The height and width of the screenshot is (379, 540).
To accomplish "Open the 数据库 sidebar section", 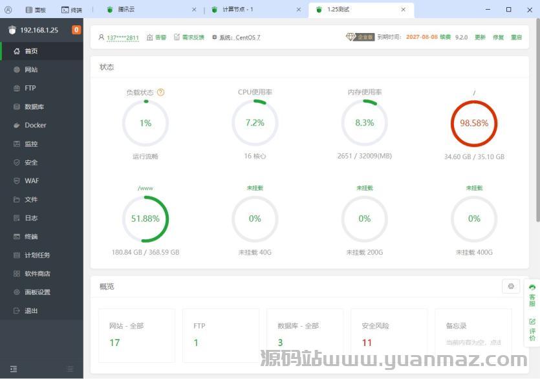I will (41, 107).
